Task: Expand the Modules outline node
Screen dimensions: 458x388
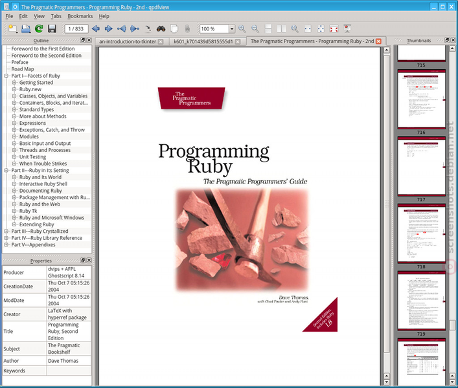Action: (x=14, y=136)
